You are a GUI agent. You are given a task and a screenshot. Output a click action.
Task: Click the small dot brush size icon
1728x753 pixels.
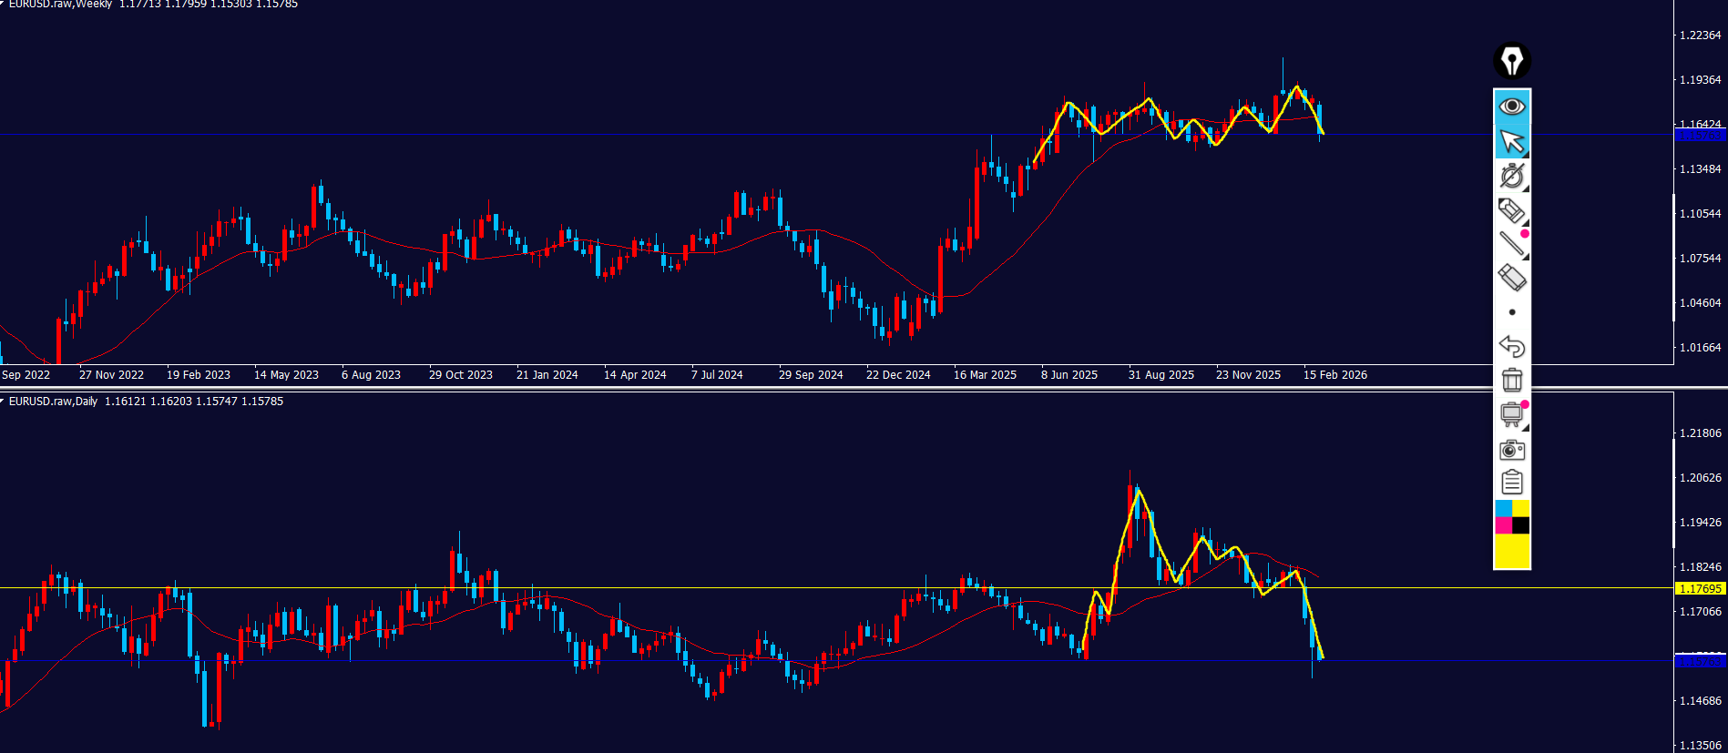[1512, 312]
